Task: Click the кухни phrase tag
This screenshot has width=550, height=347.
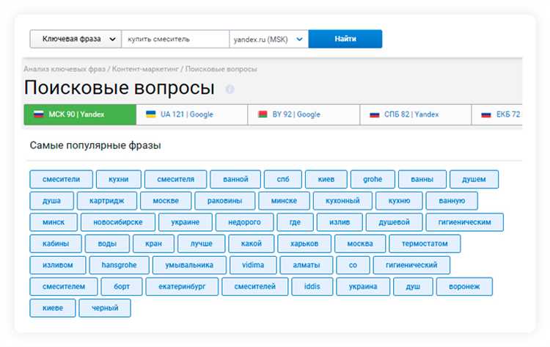Action: pyautogui.click(x=119, y=179)
